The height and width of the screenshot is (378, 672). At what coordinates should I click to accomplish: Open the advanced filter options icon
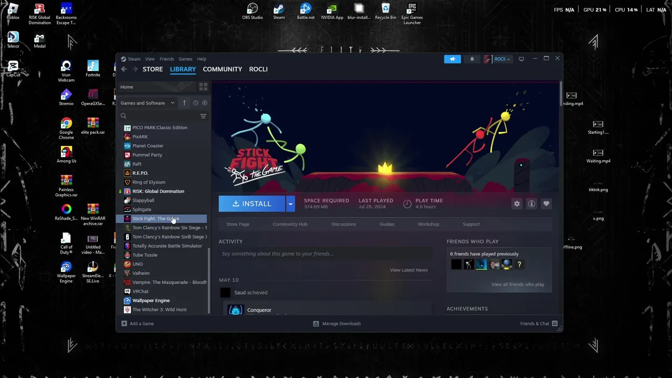(203, 116)
